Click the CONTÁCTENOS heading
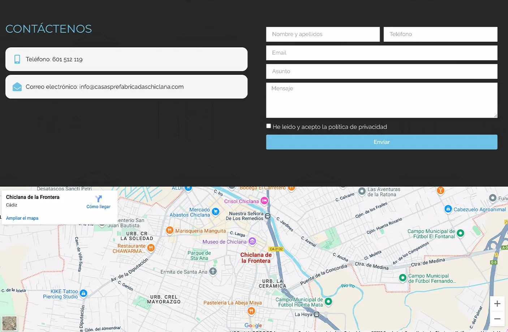Image resolution: width=508 pixels, height=332 pixels. point(49,29)
